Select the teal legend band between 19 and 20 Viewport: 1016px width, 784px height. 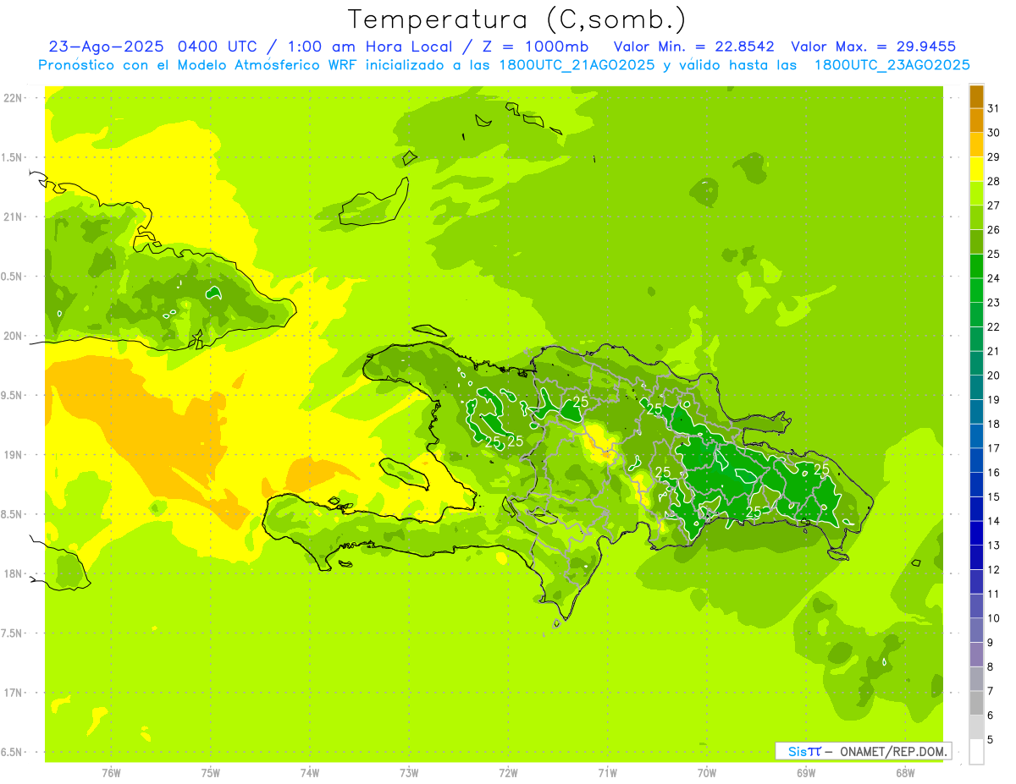(976, 387)
